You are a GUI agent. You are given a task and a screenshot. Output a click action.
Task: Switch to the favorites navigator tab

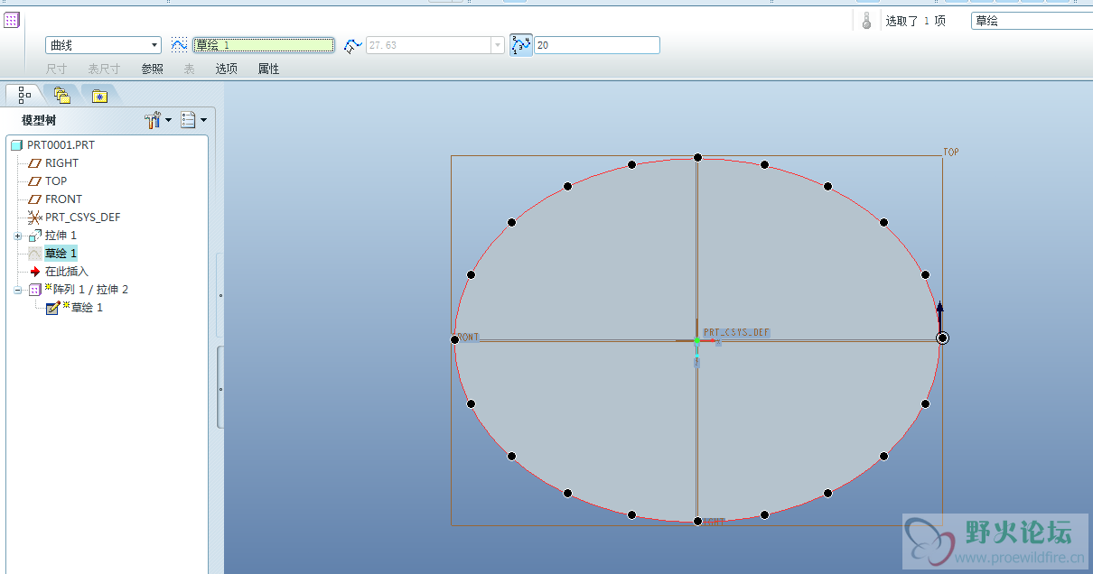pyautogui.click(x=99, y=95)
